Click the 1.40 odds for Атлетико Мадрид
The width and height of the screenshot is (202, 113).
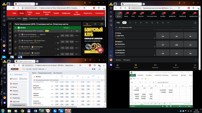(x=62, y=35)
